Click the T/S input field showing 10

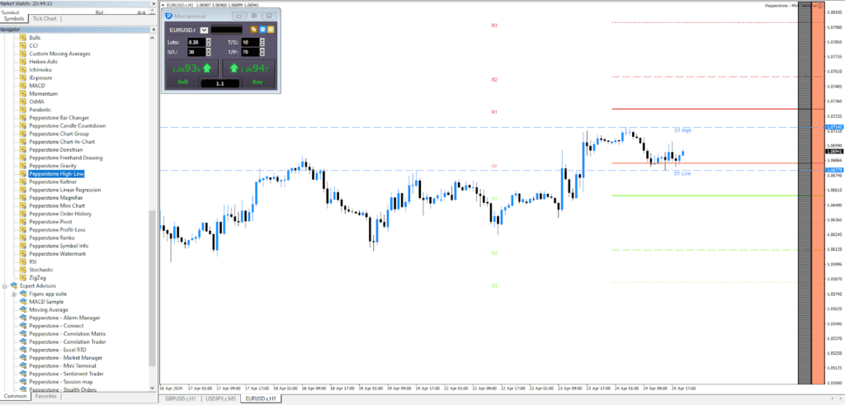coord(251,42)
